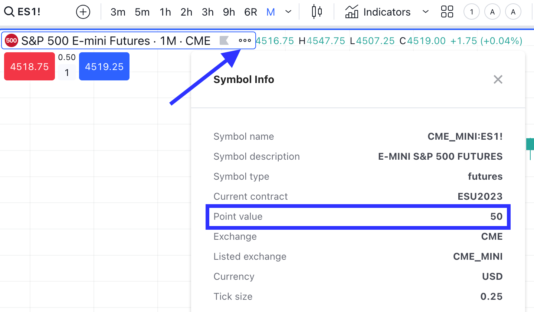This screenshot has width=534, height=312.
Task: Click the order quantity 1 field
Action: pos(67,72)
